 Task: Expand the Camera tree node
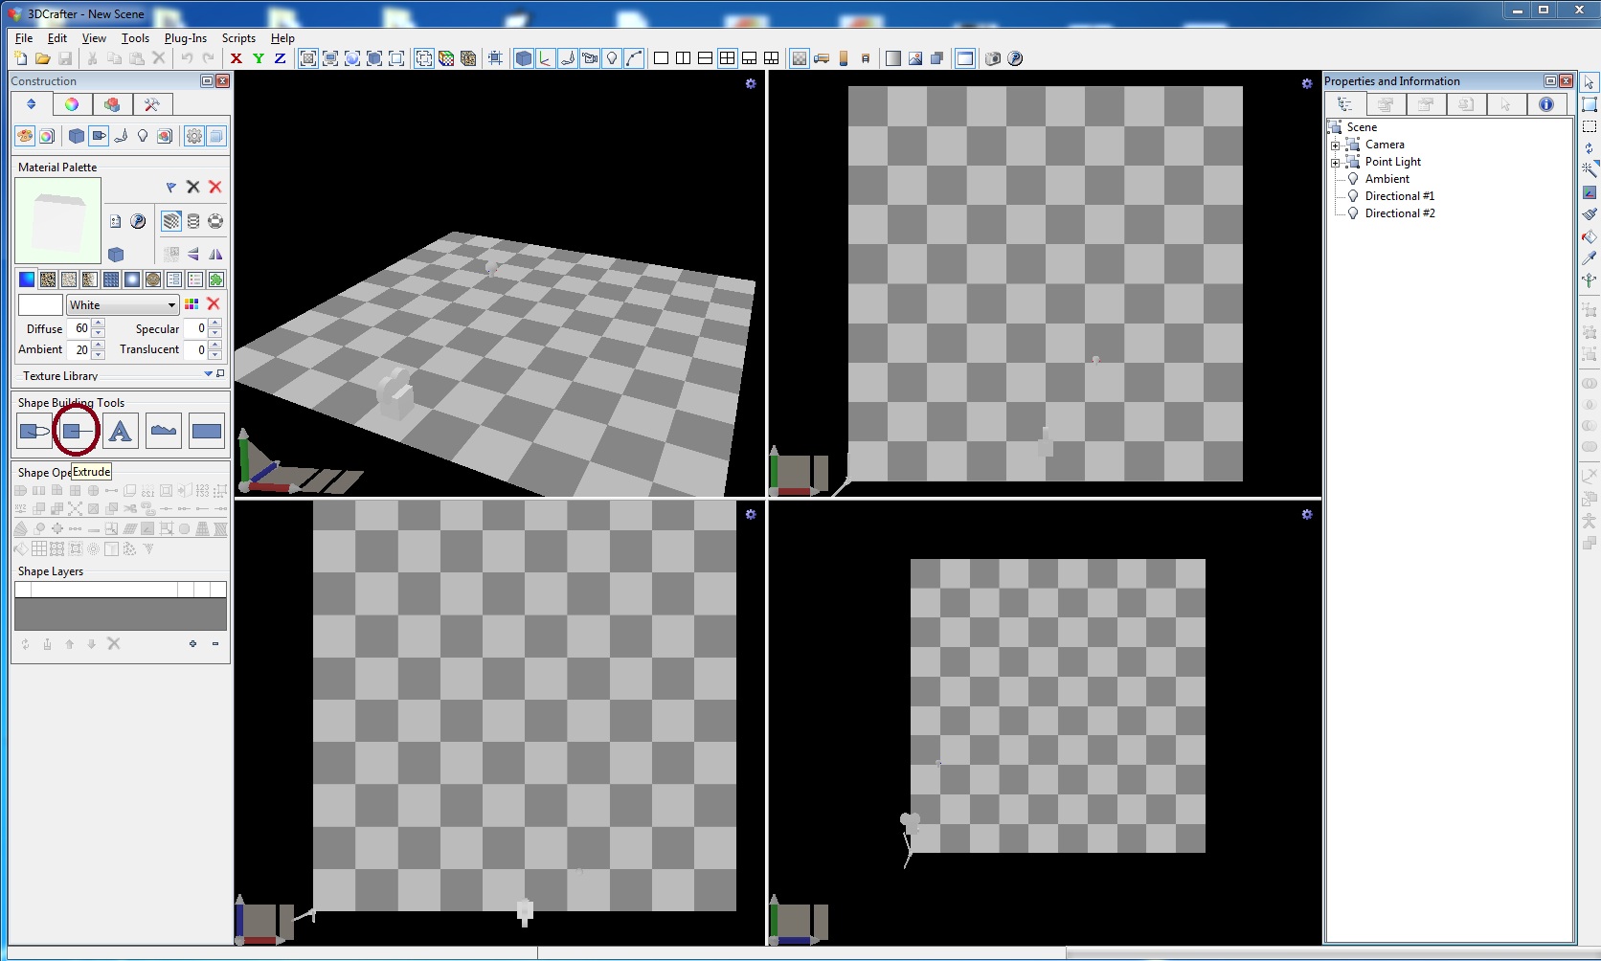click(x=1336, y=145)
